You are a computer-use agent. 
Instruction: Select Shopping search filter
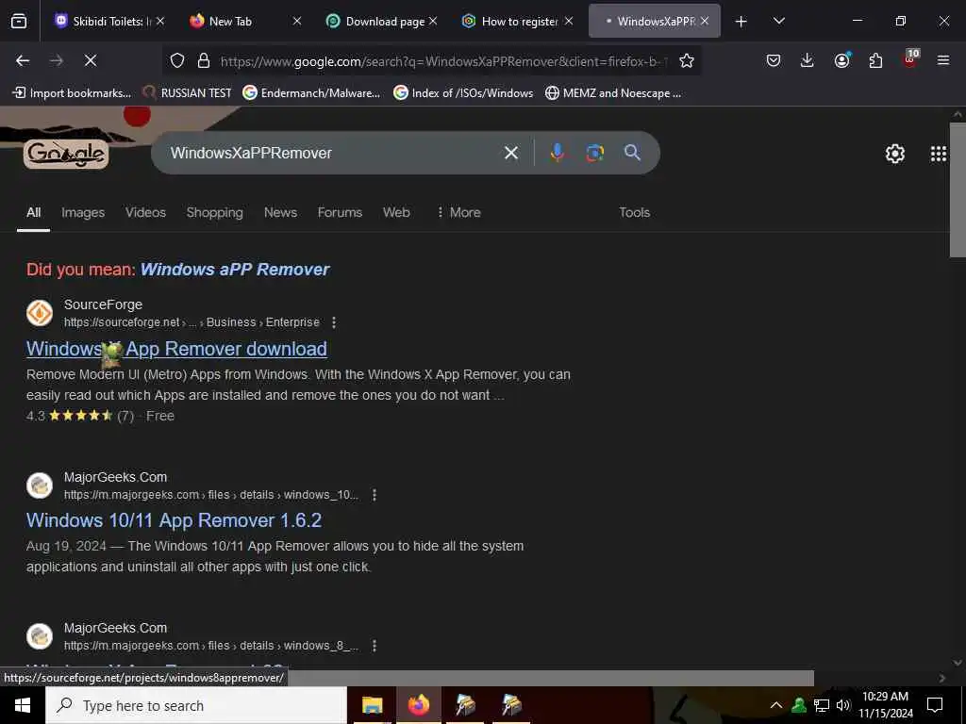(214, 212)
